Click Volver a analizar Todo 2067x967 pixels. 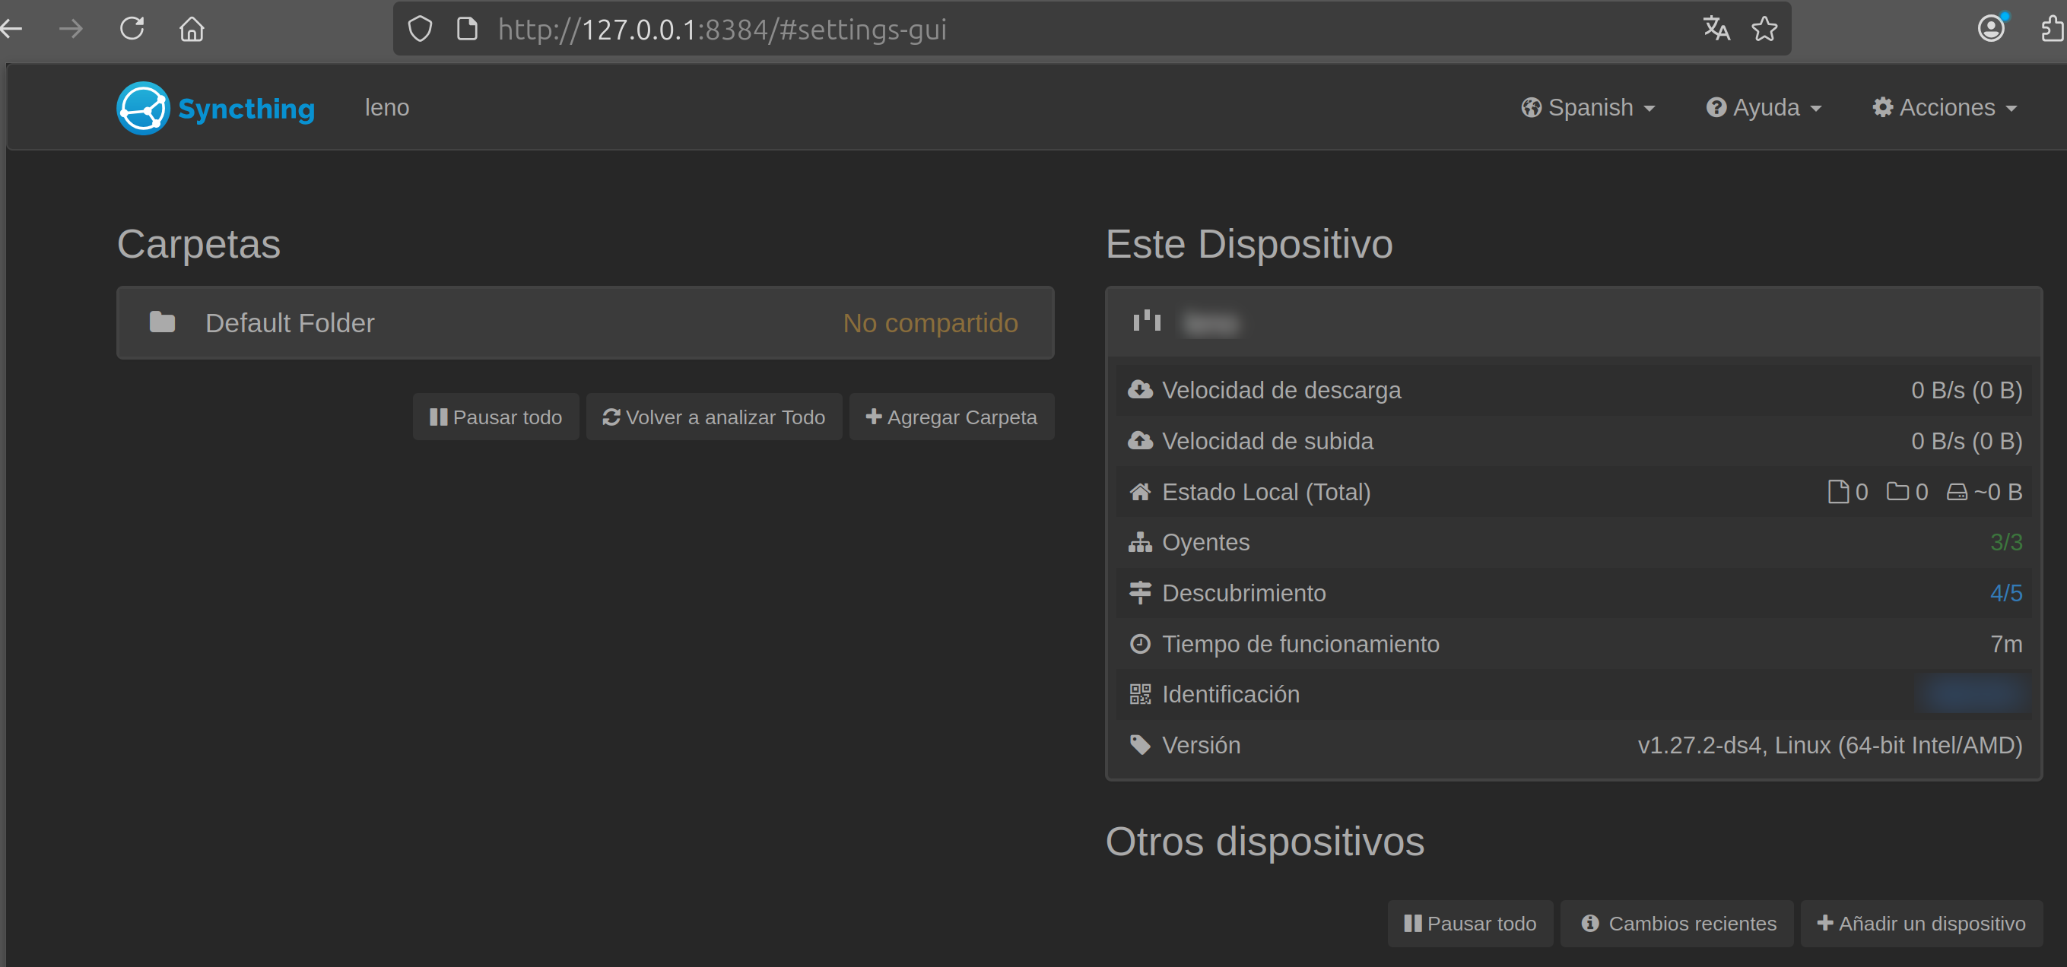pyautogui.click(x=714, y=417)
